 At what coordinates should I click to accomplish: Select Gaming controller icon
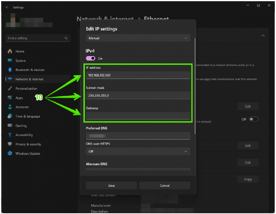10,126
